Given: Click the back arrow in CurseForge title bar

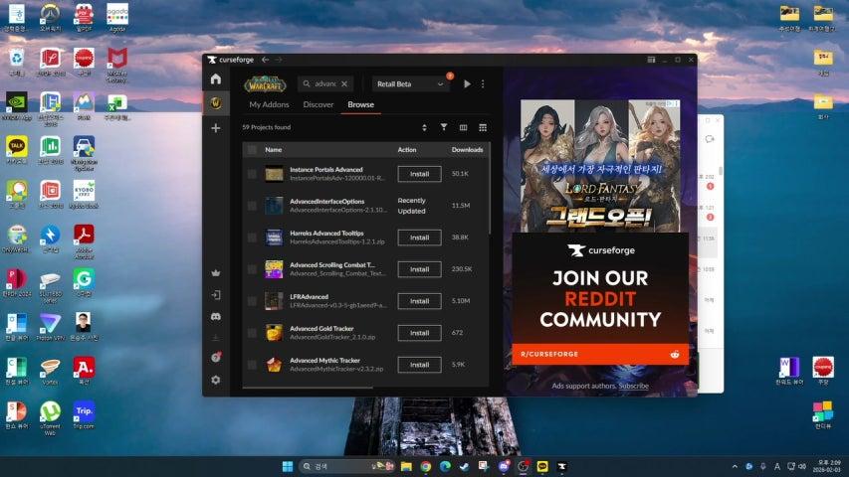Looking at the screenshot, I should 266,60.
